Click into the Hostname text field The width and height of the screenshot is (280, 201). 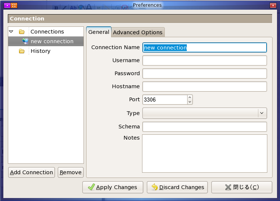(204, 86)
